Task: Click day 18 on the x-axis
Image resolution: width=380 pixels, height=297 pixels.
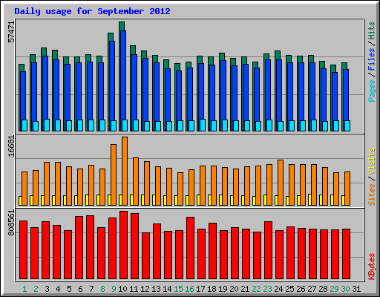Action: coord(212,289)
